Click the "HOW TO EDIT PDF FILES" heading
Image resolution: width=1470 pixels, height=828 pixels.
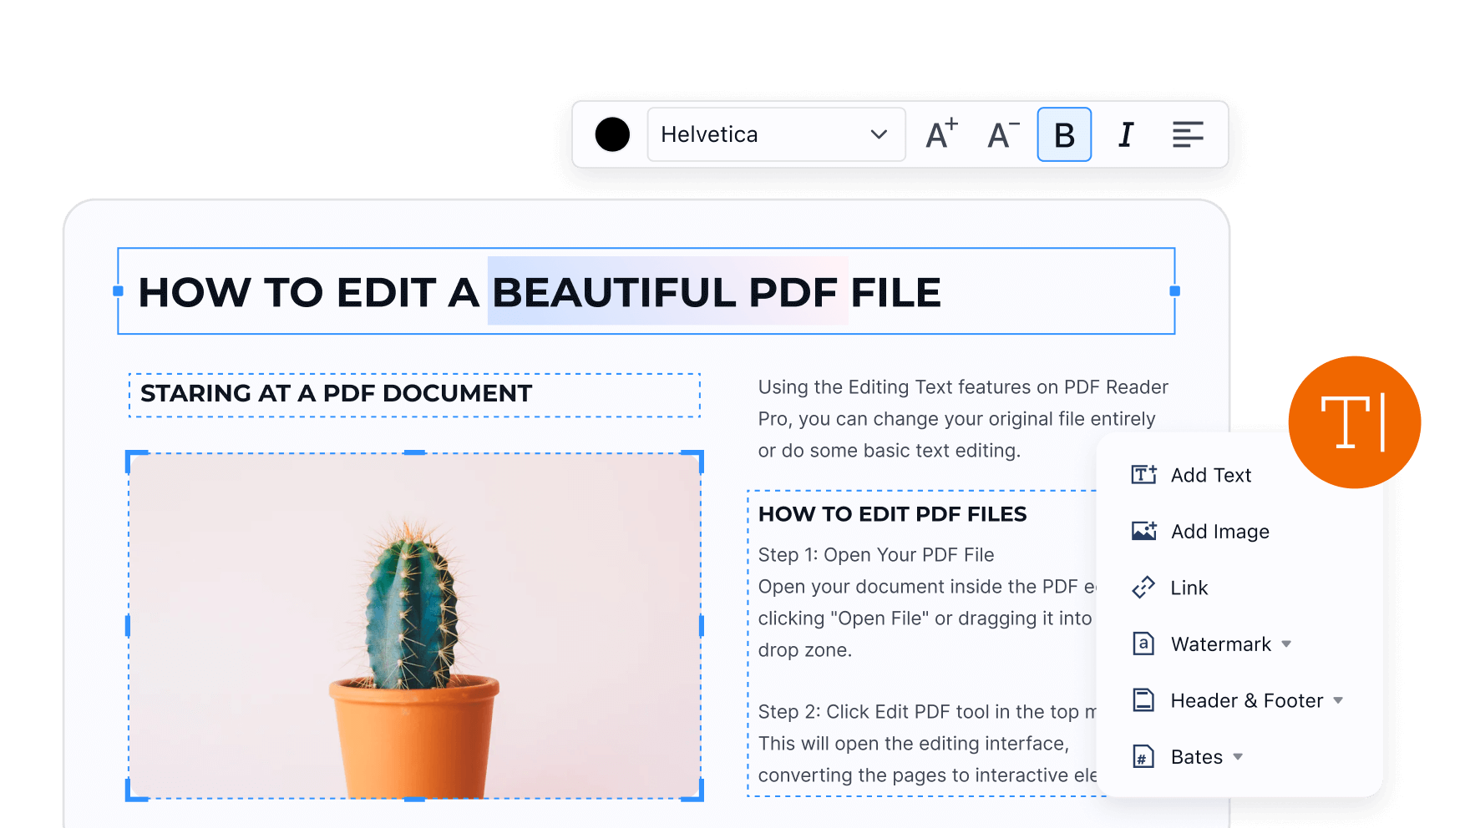[x=892, y=514]
